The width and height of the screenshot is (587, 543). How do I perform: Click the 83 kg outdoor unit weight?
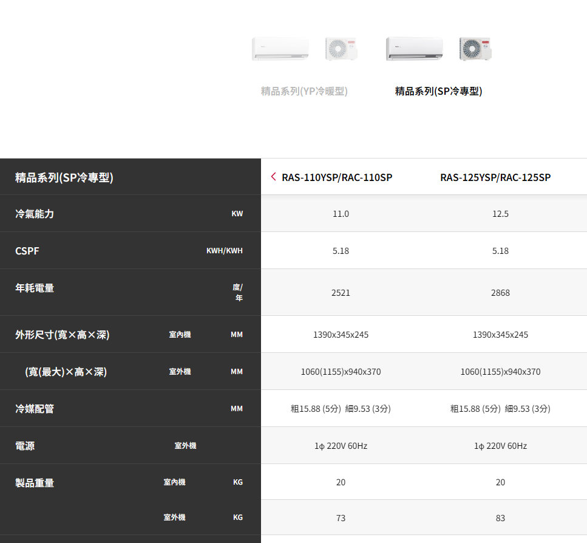500,518
